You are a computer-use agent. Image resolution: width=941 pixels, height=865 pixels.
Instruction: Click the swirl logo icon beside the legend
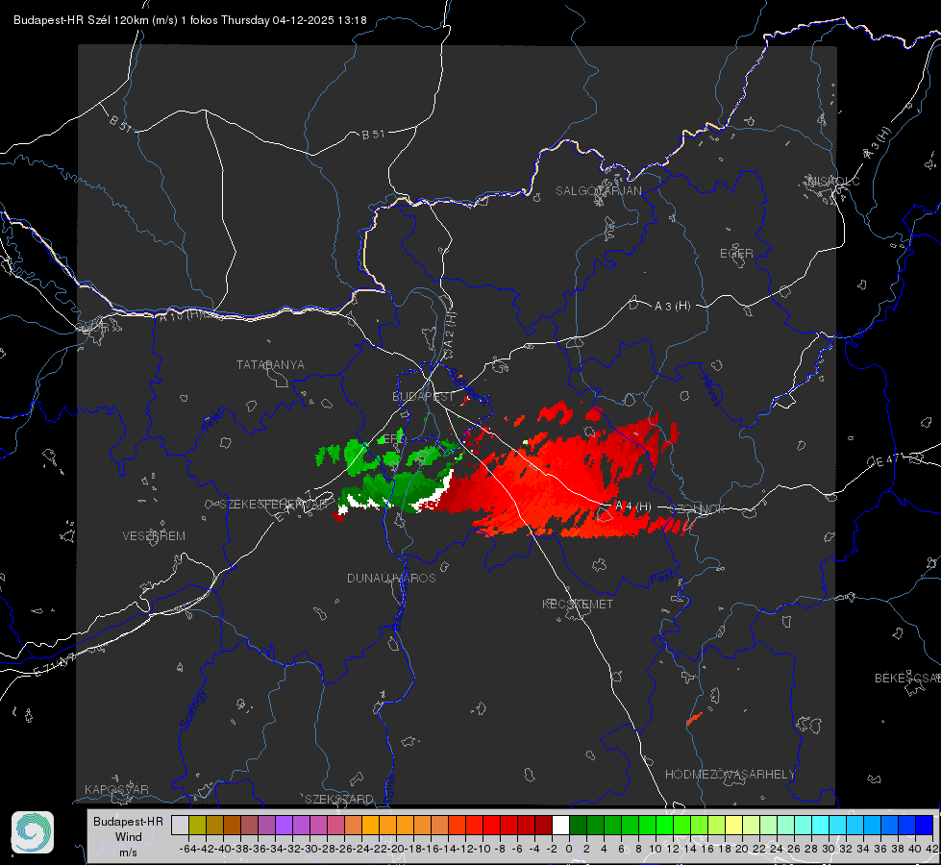33,832
